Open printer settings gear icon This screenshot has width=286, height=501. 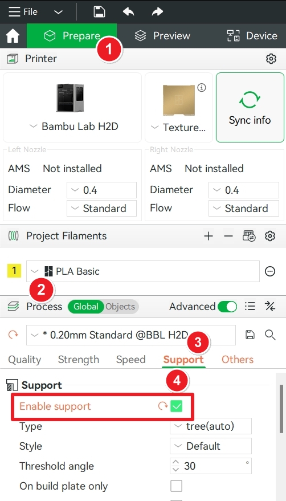click(x=271, y=59)
